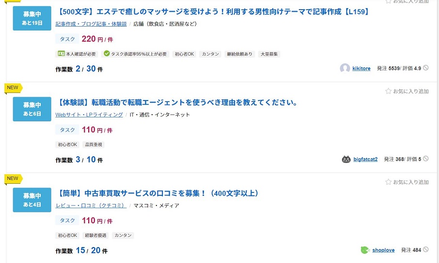Add the 転職エージェント job to favorites
This screenshot has width=439, height=263.
point(407,91)
